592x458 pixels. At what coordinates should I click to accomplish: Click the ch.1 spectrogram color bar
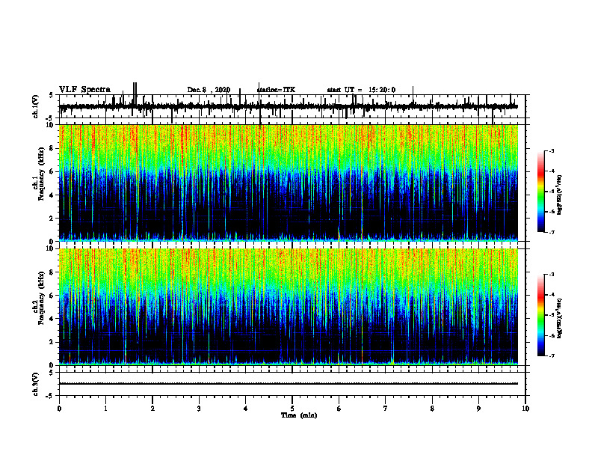click(x=541, y=192)
